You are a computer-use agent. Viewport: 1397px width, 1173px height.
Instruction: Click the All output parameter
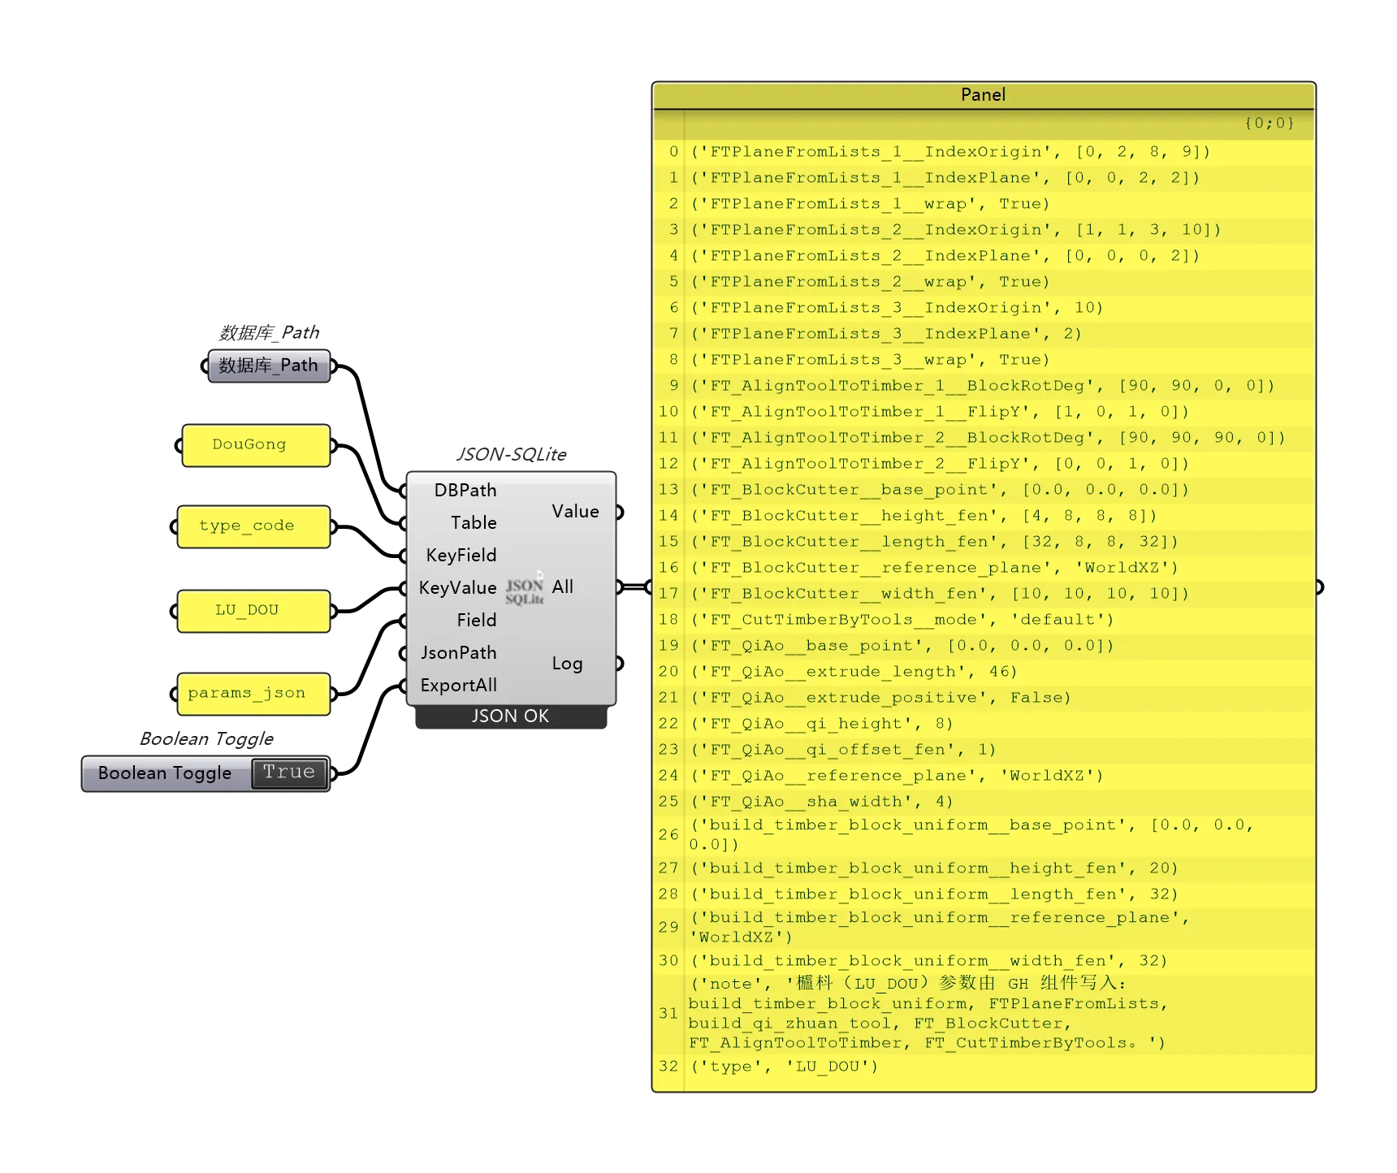click(563, 587)
